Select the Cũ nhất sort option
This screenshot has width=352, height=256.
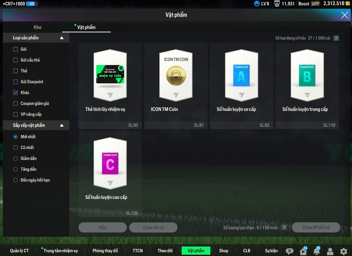16,148
